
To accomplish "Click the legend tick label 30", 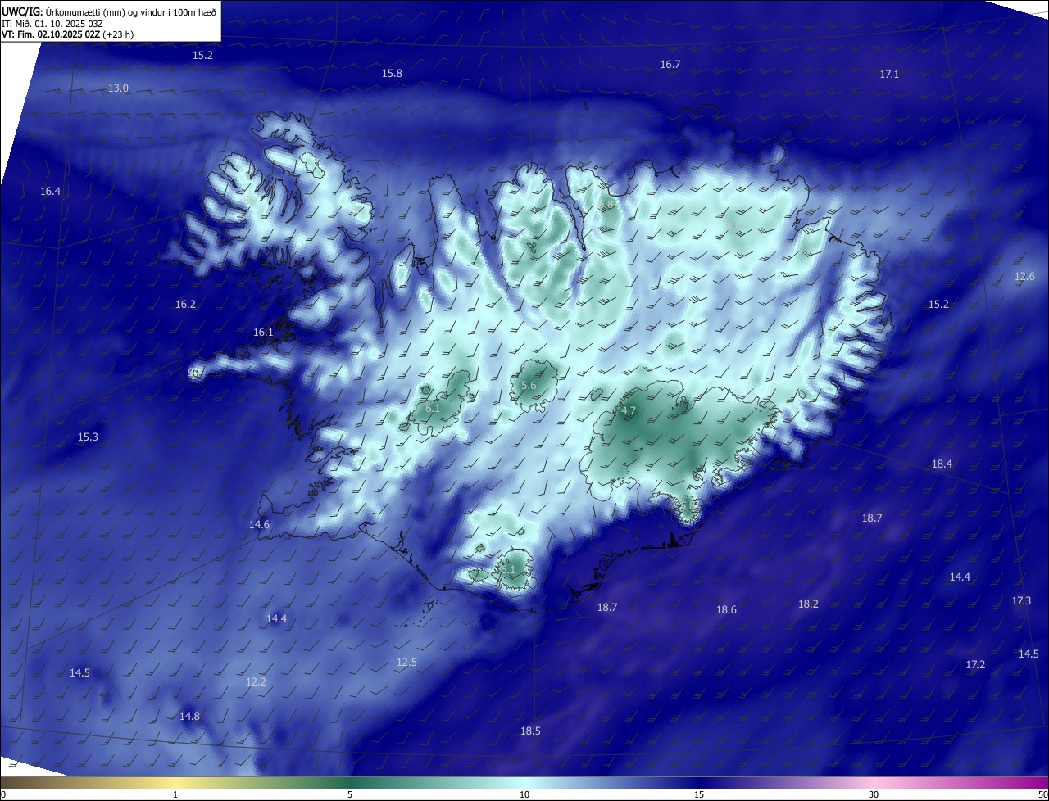I will point(874,794).
